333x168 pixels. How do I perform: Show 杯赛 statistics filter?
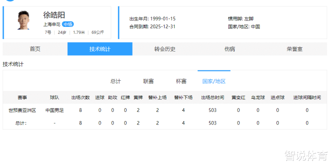click(x=181, y=81)
